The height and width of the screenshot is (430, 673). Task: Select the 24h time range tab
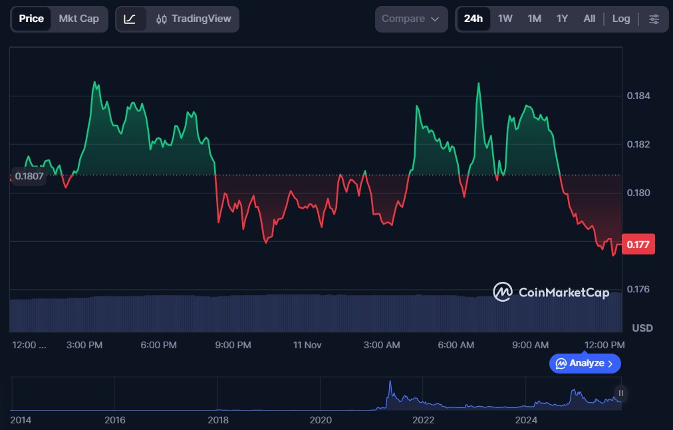point(473,19)
